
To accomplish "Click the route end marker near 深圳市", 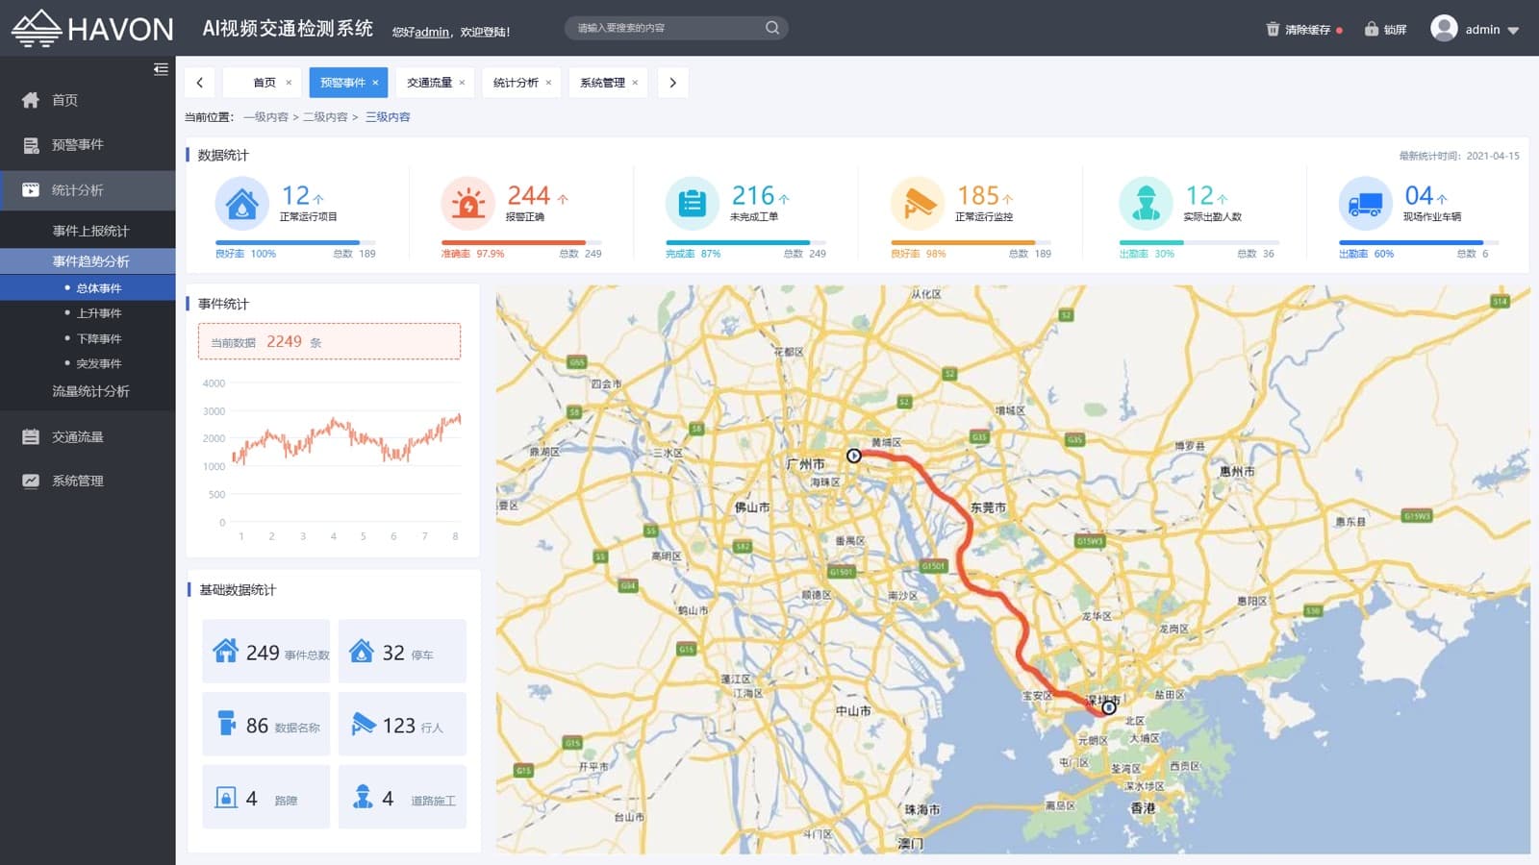I will click(1109, 707).
